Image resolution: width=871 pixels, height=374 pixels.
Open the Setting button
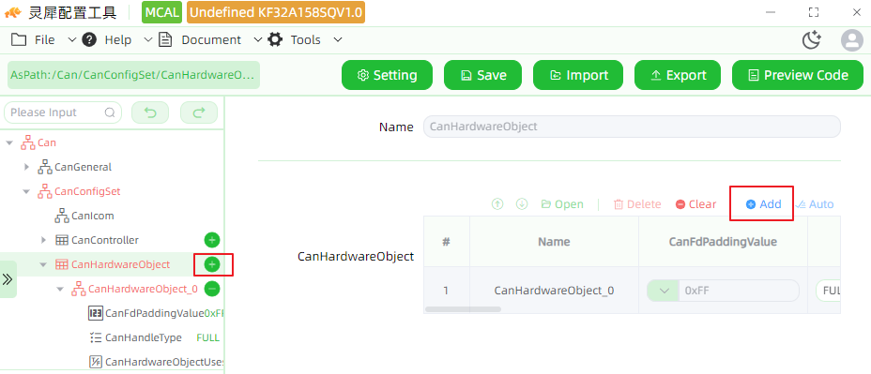[388, 75]
